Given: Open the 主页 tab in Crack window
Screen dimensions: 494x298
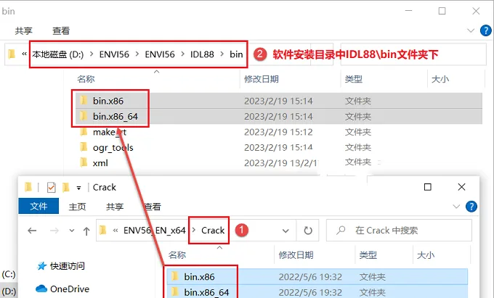Looking at the screenshot, I should (x=77, y=207).
